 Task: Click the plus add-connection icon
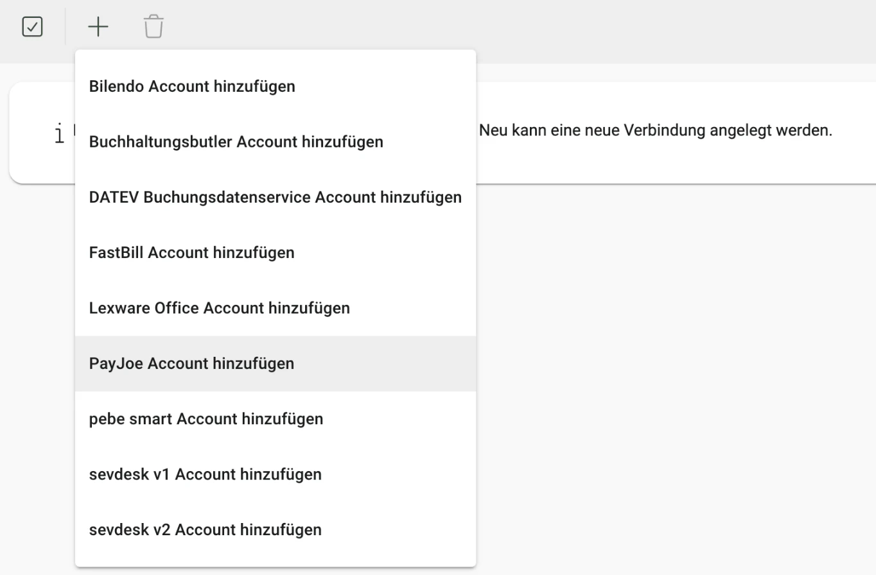pos(98,27)
